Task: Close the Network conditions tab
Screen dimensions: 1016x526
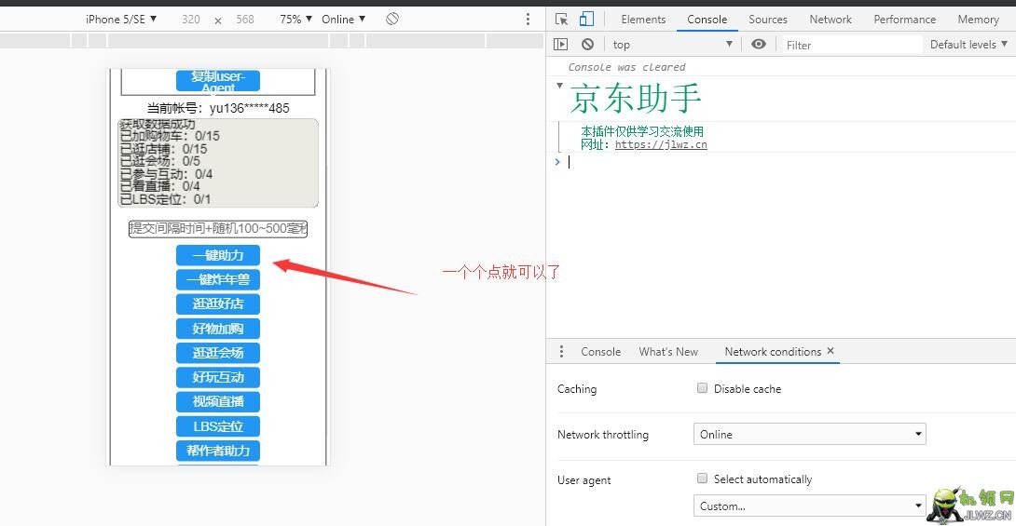Action: pyautogui.click(x=830, y=351)
